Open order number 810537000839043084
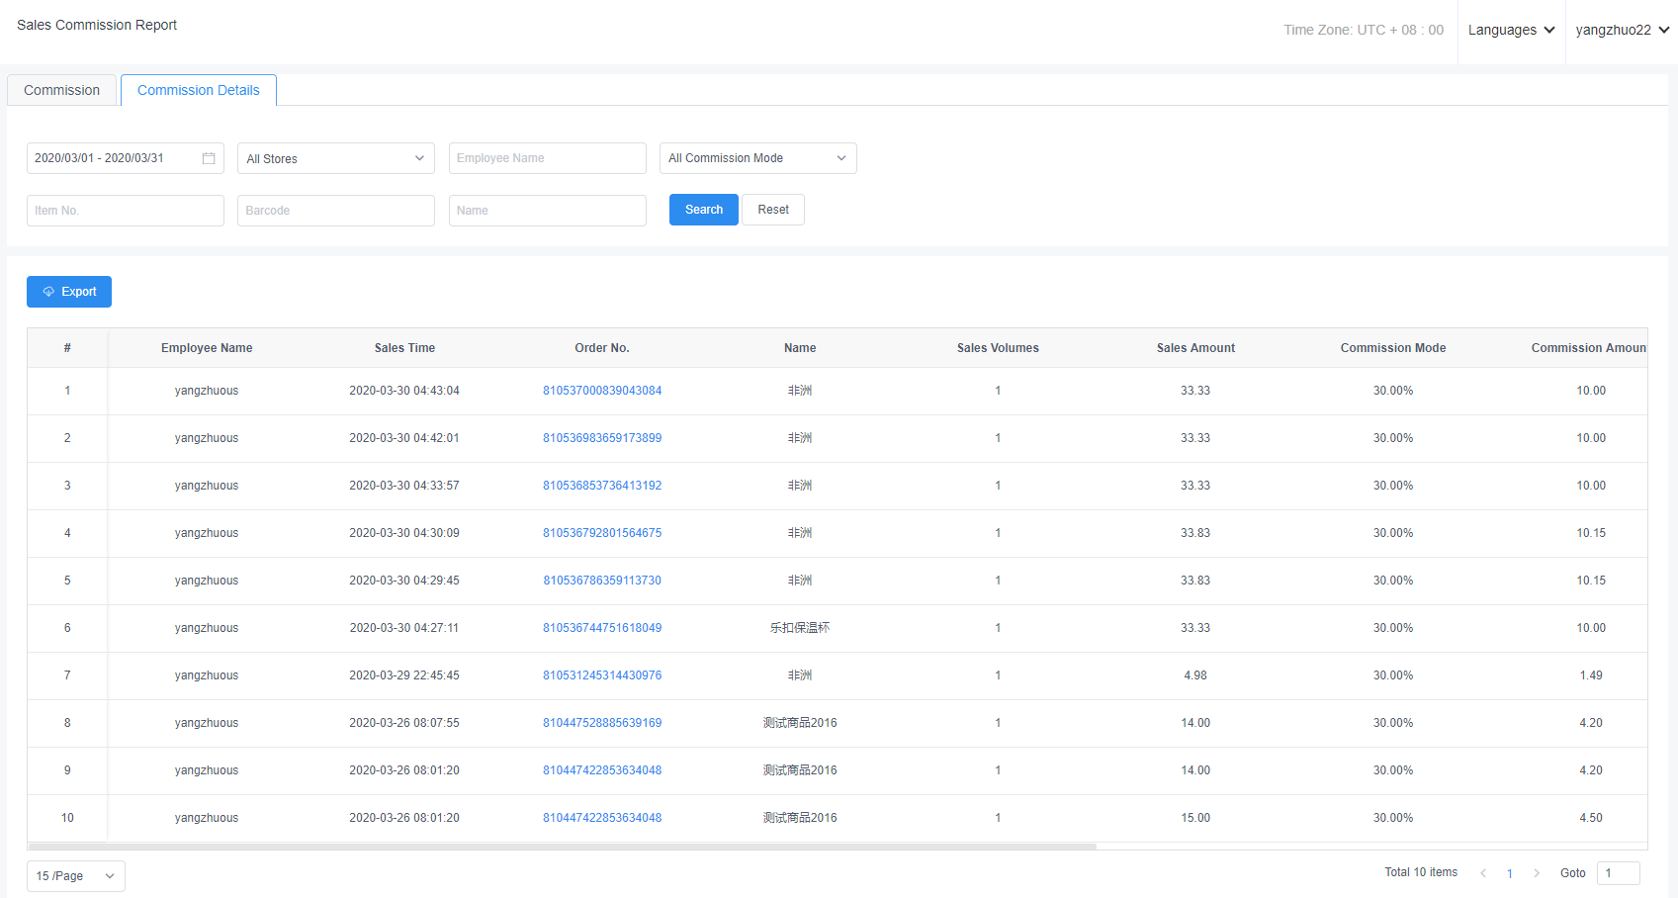This screenshot has width=1678, height=898. [602, 391]
